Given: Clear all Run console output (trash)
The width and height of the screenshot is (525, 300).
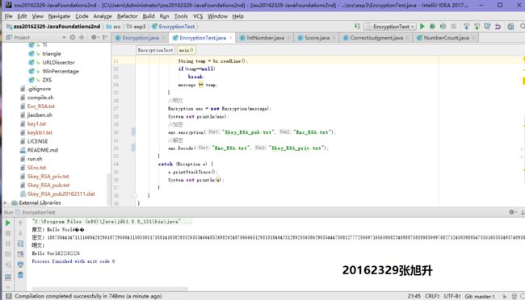Looking at the screenshot, I should pos(20,275).
